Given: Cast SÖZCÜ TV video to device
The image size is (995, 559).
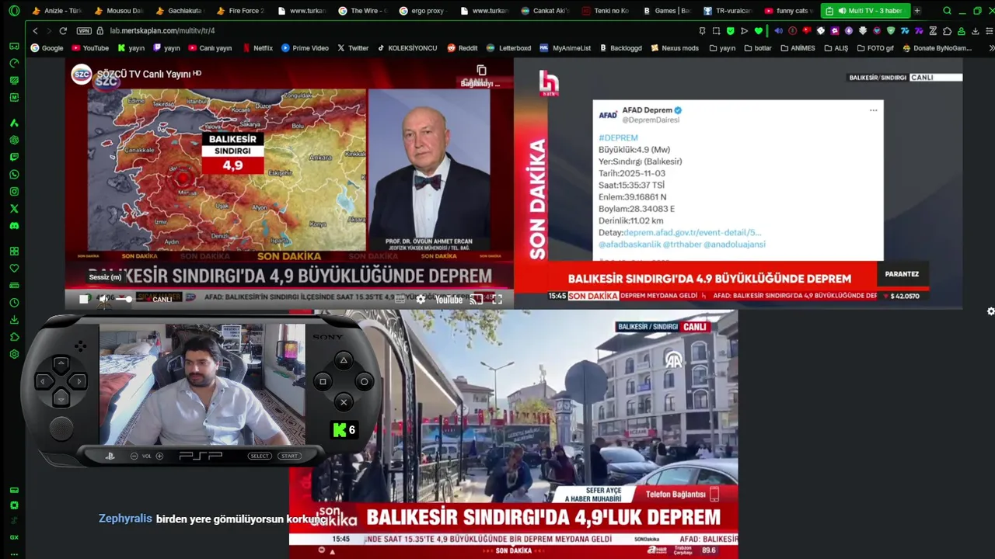Looking at the screenshot, I should (477, 299).
